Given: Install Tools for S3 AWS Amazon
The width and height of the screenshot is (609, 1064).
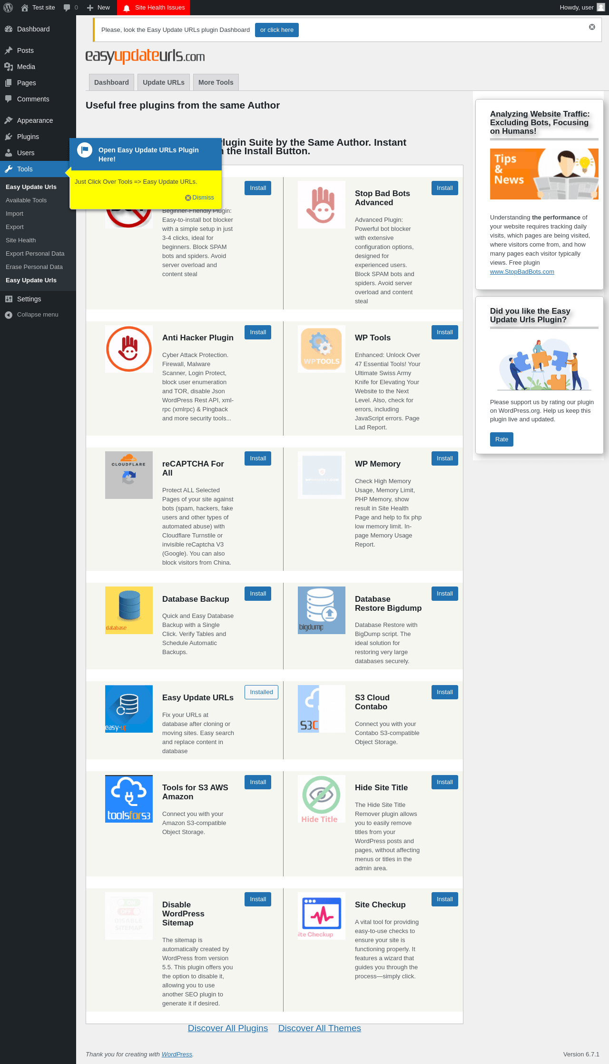Looking at the screenshot, I should 258,782.
